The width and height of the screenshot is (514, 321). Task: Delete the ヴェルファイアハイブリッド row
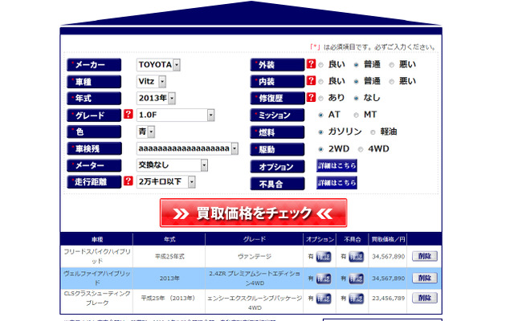(425, 278)
